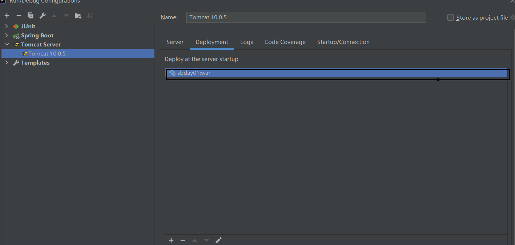Go to the Startup/Connection tab
Screen dimensions: 515x245
point(343,42)
